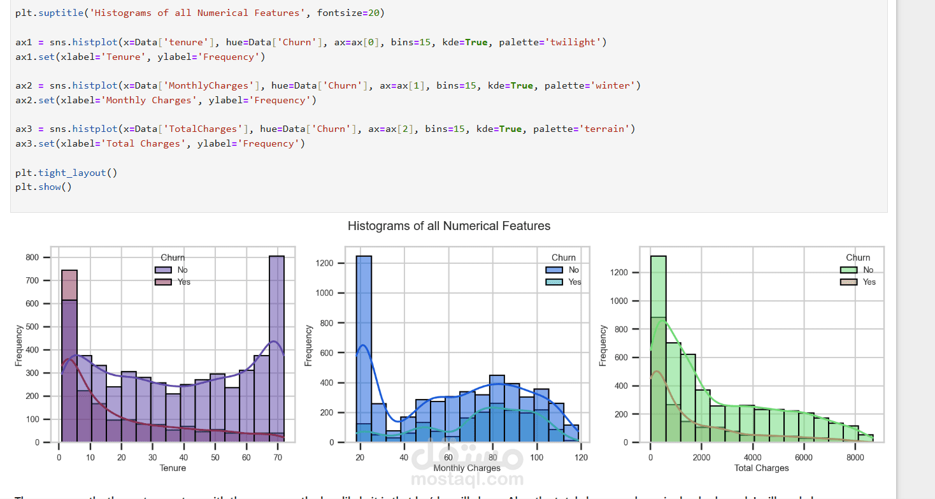935x499 pixels.
Task: Click the green No swatch in Total Charges legend
Action: (x=848, y=270)
